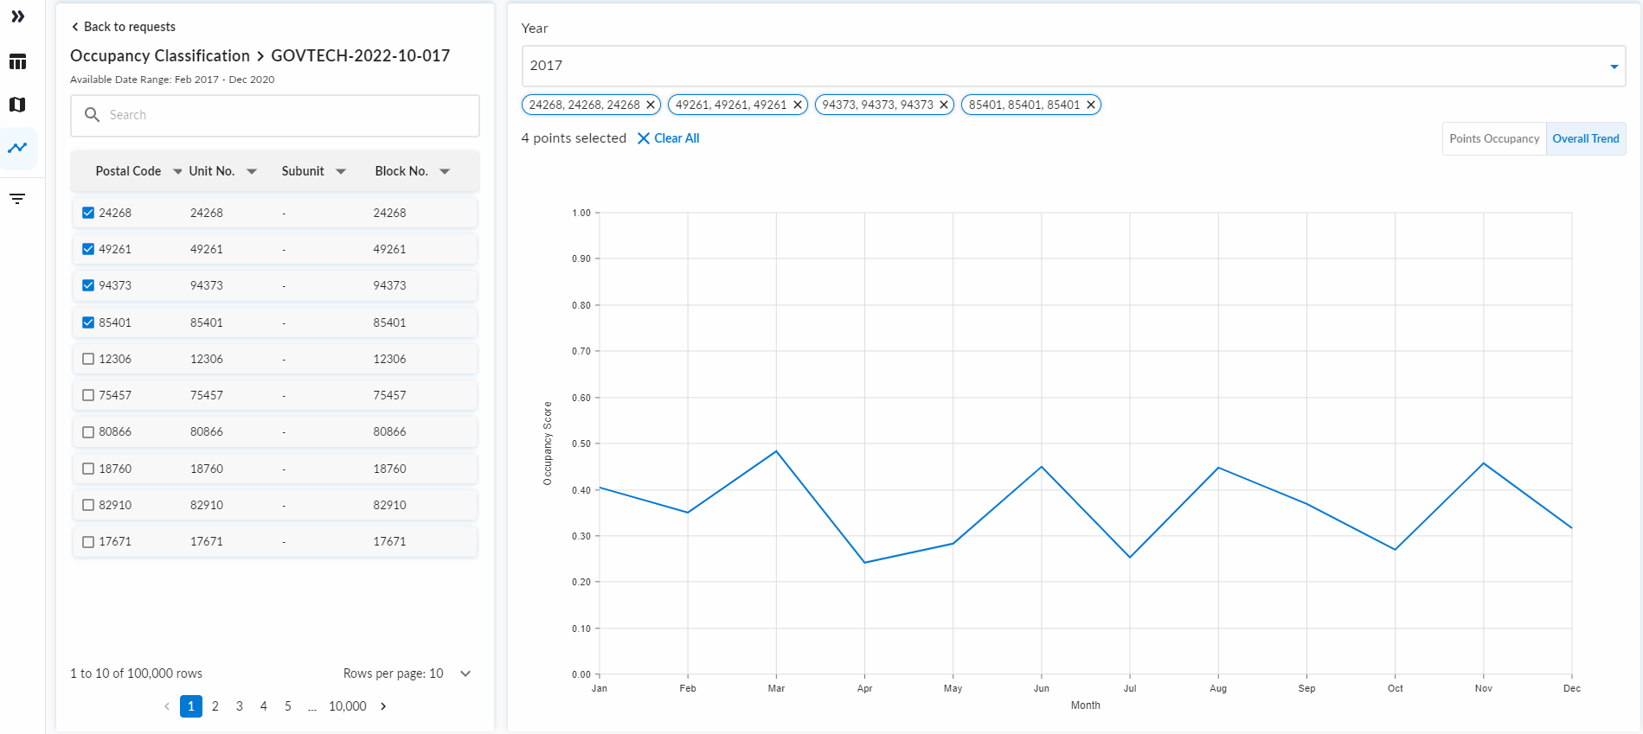Uncheck the 94373 row checkbox
1643x734 pixels.
tap(88, 285)
